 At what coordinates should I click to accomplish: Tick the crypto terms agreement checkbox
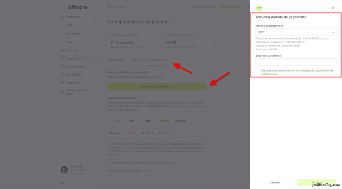257,70
